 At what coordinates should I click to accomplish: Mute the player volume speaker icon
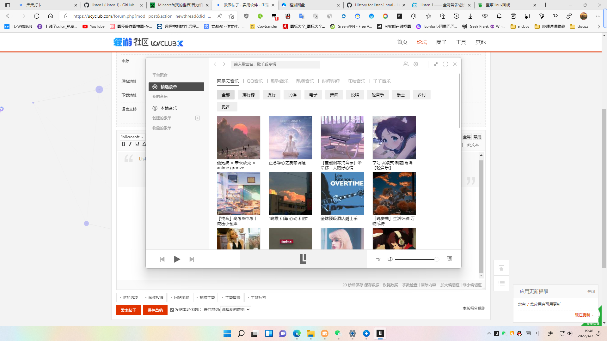pyautogui.click(x=390, y=259)
